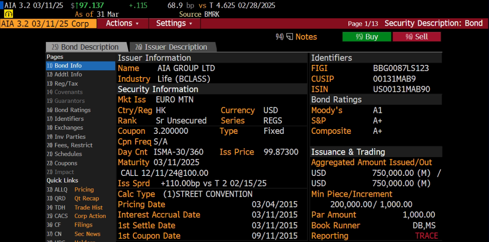Click the CALL 12/11/24@100.00 line
The height and width of the screenshot is (242, 489).
pos(165,173)
